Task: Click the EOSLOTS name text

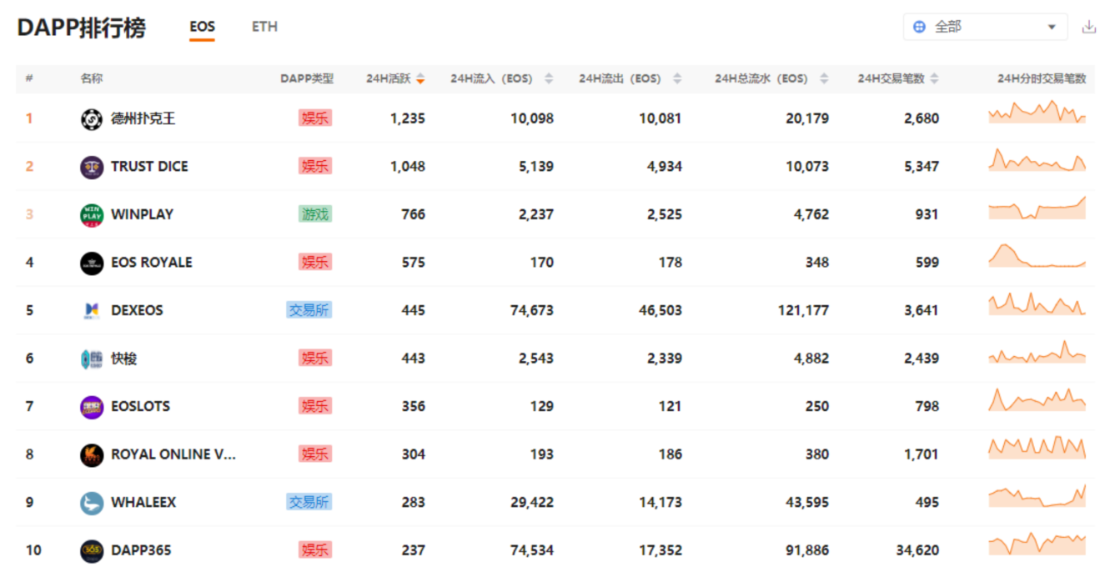Action: [x=140, y=406]
